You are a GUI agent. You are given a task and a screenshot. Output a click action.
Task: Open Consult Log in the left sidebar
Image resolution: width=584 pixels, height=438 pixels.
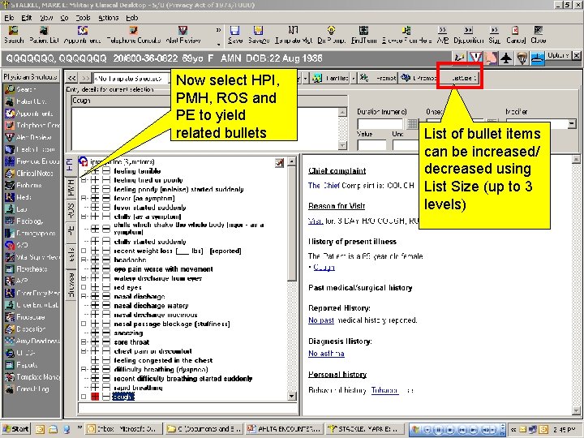coord(32,389)
